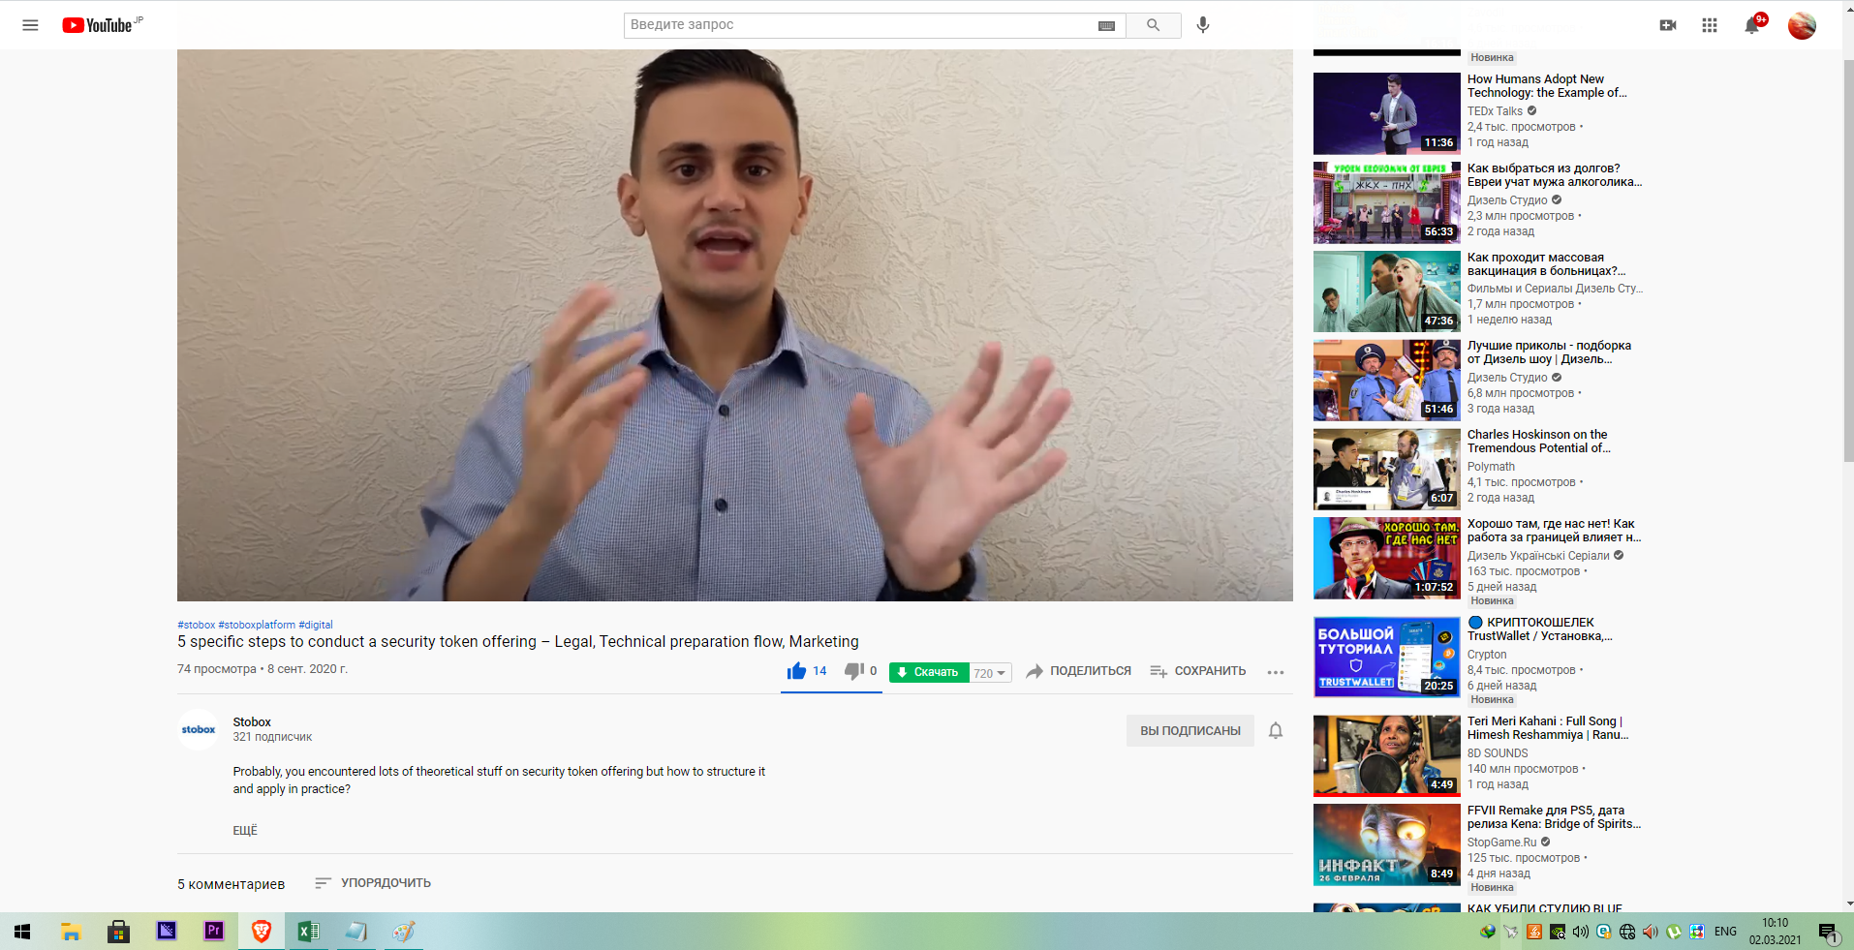Open the TEDx thumbnail with 11:36 duration

coord(1387,113)
